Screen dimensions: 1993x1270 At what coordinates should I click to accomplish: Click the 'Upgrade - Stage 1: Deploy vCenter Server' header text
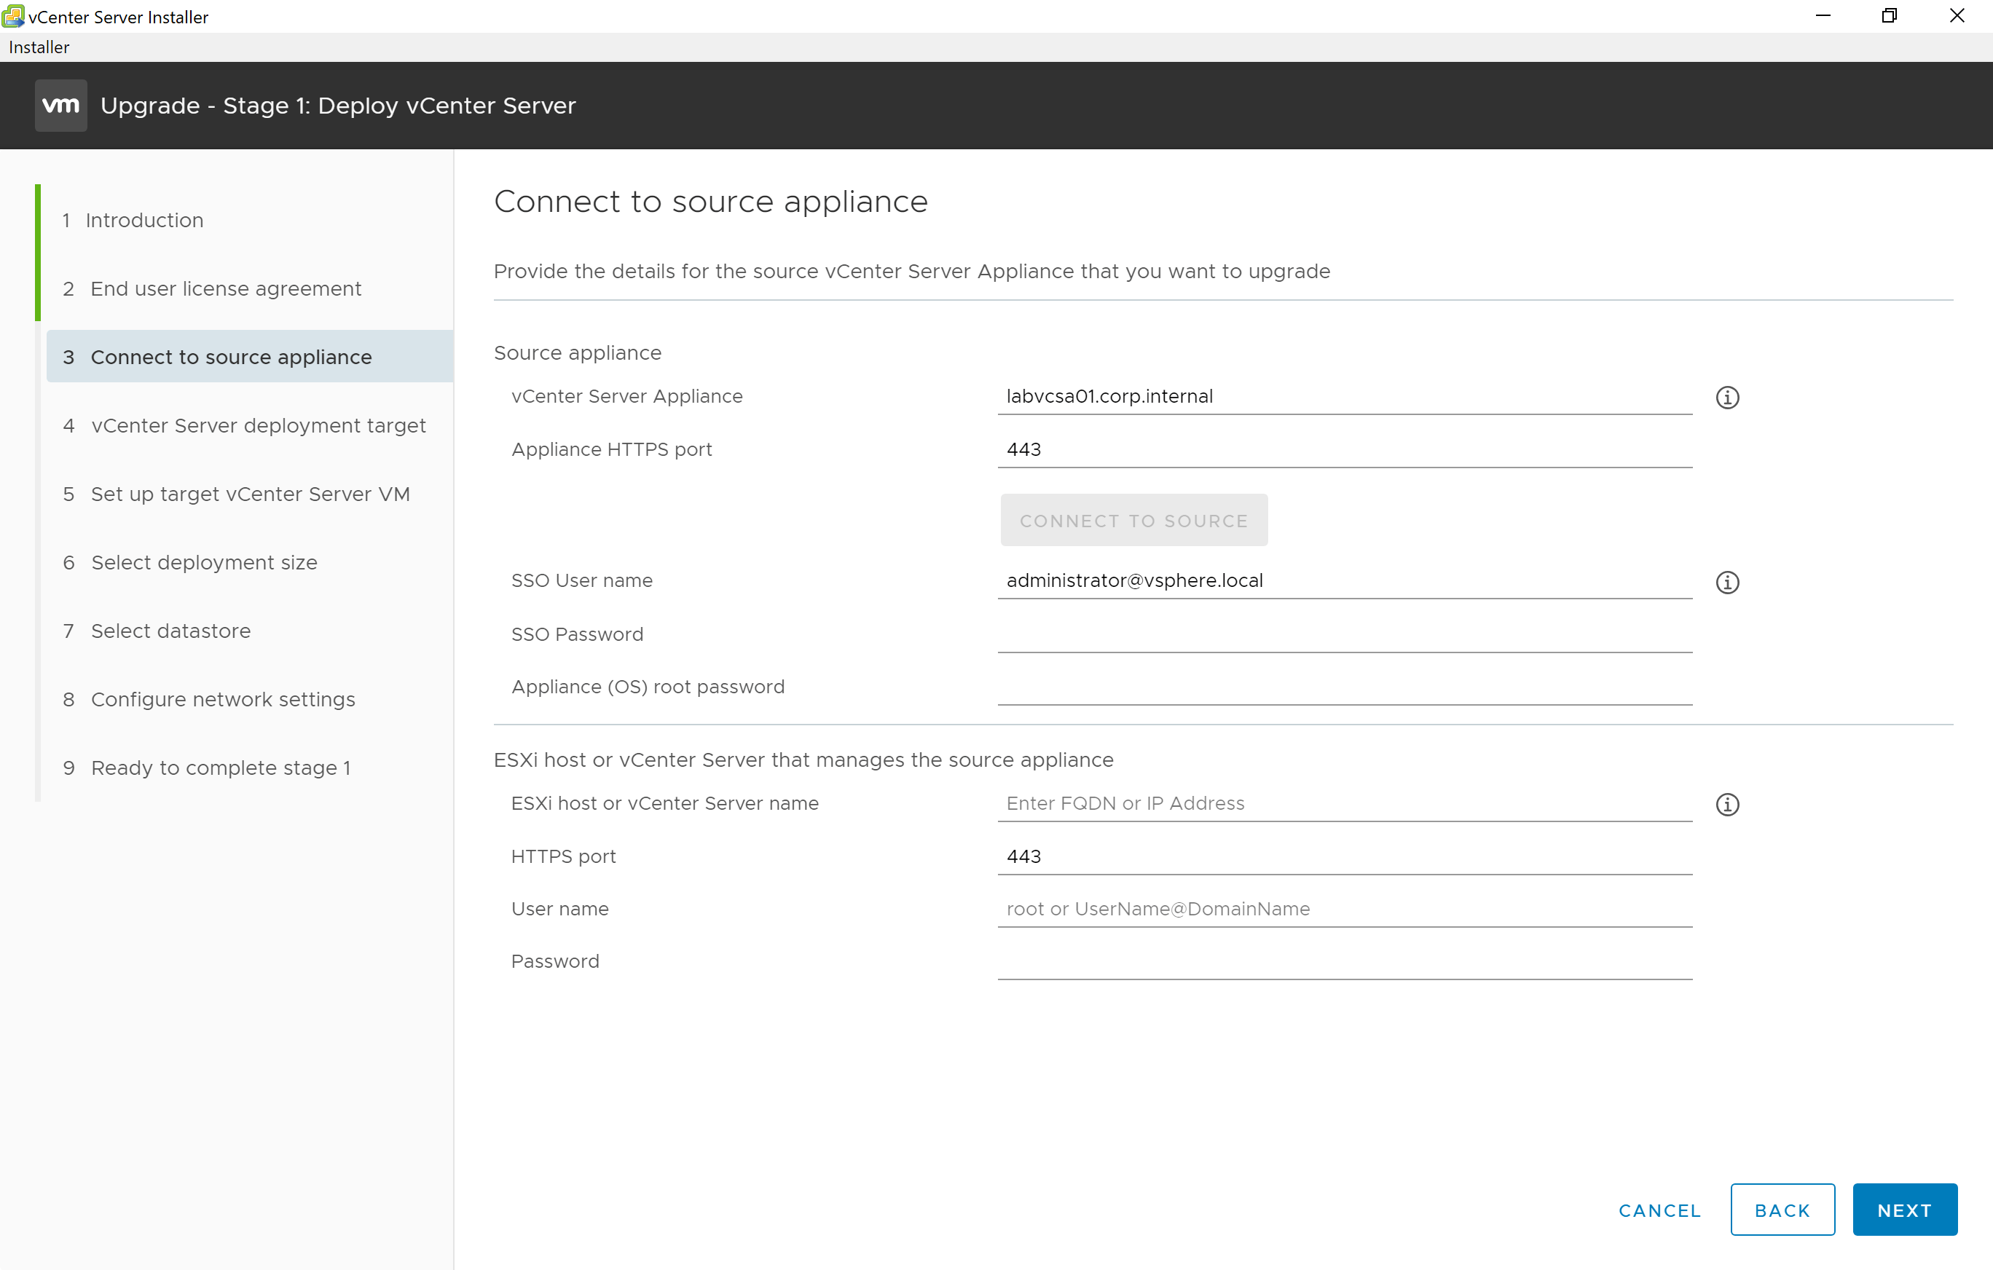click(338, 106)
